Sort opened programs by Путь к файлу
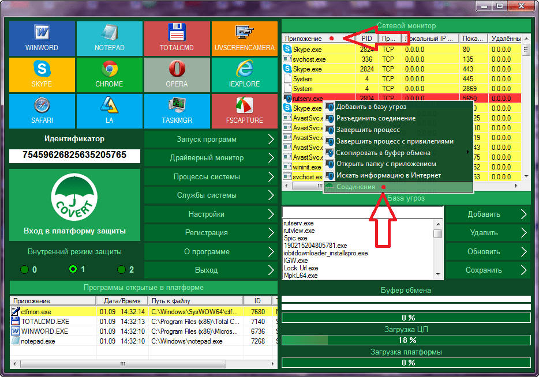 pos(196,301)
